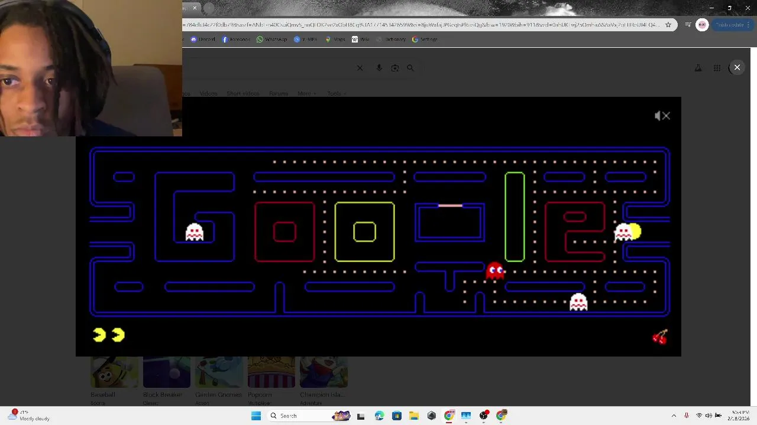Open the Champion Island game thumbnail
Screen dimensions: 757x425
pyautogui.click(x=323, y=372)
